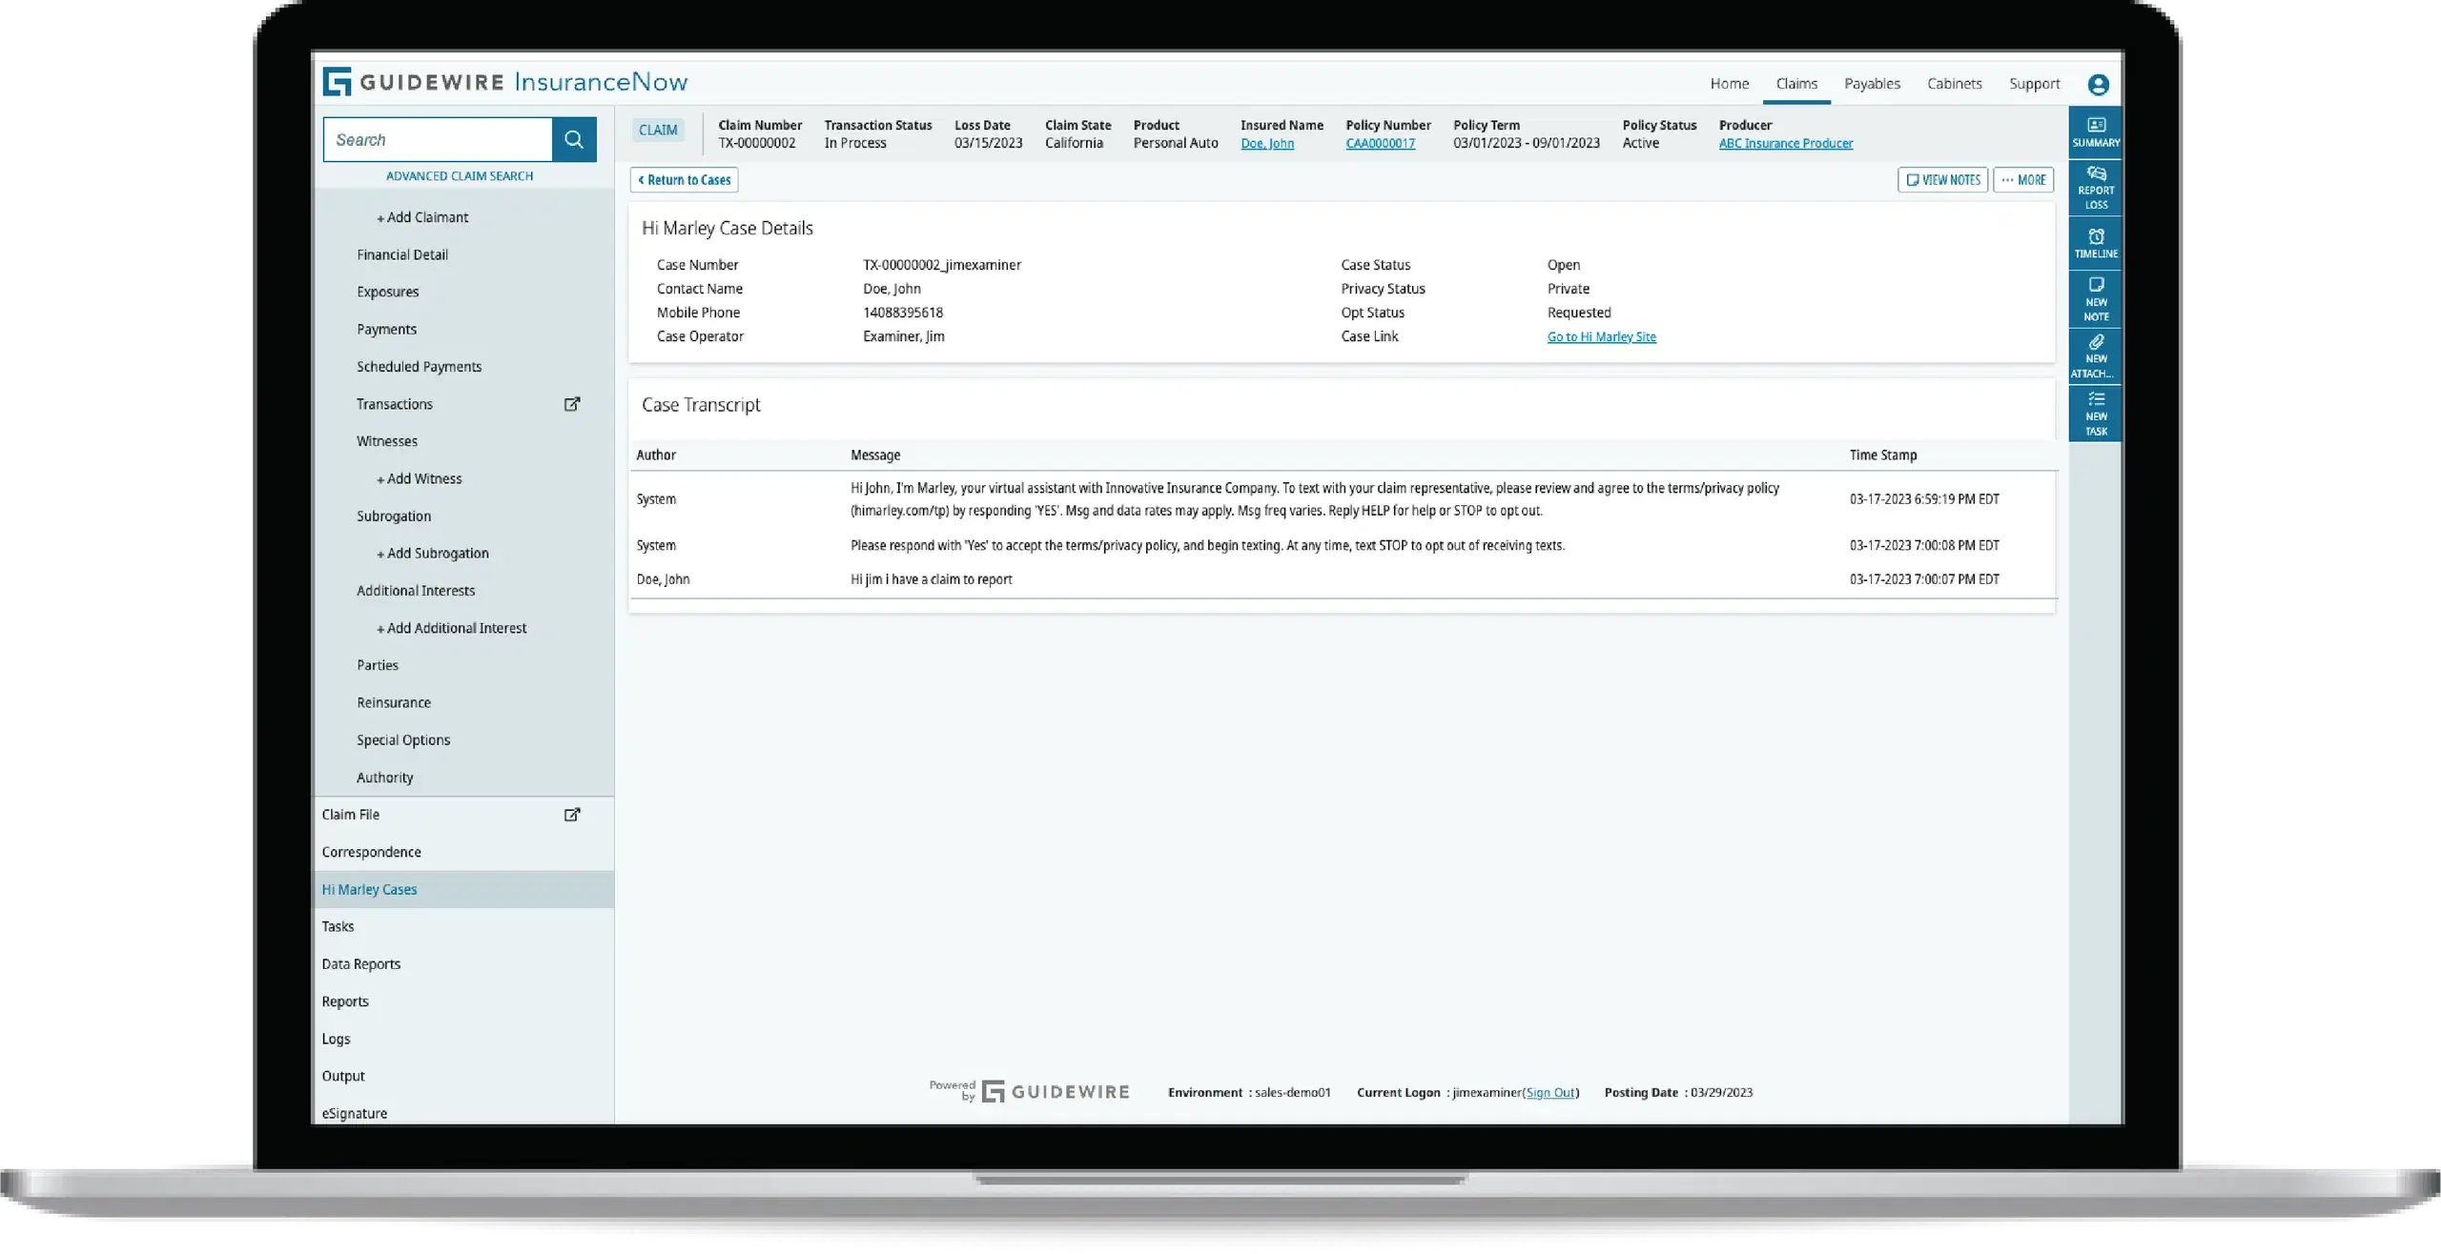This screenshot has width=2441, height=1254.
Task: Open the Payables tab
Action: click(x=1872, y=84)
